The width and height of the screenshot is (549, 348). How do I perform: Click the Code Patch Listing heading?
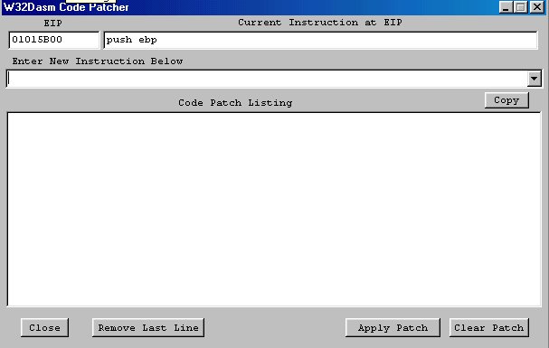click(235, 103)
